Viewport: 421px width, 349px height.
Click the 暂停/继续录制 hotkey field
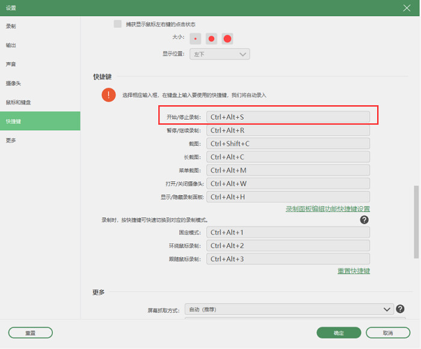point(288,130)
